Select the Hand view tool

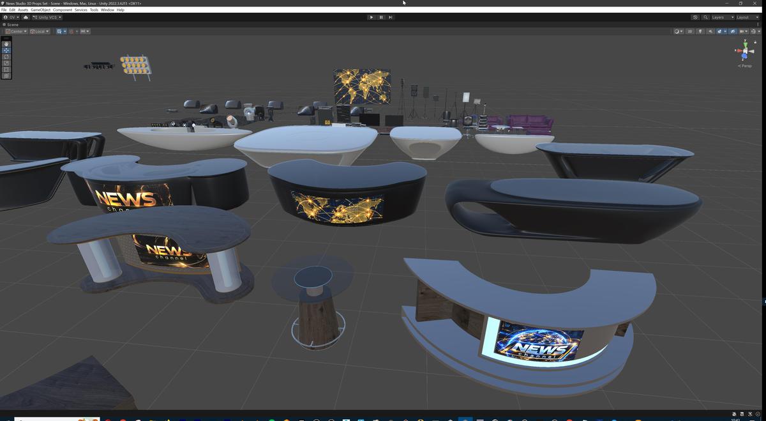point(6,43)
